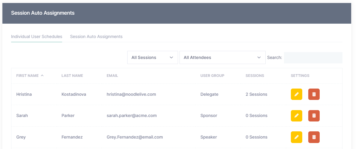Click the pencil edit icon for Sarah Parker
The height and width of the screenshot is (149, 356).
click(296, 115)
